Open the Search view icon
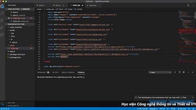This screenshot has width=196, height=110. [x=2, y=13]
